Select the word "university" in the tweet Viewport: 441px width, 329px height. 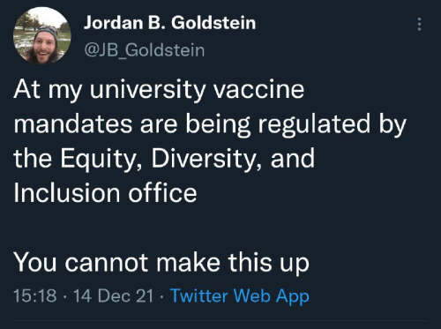tap(147, 90)
